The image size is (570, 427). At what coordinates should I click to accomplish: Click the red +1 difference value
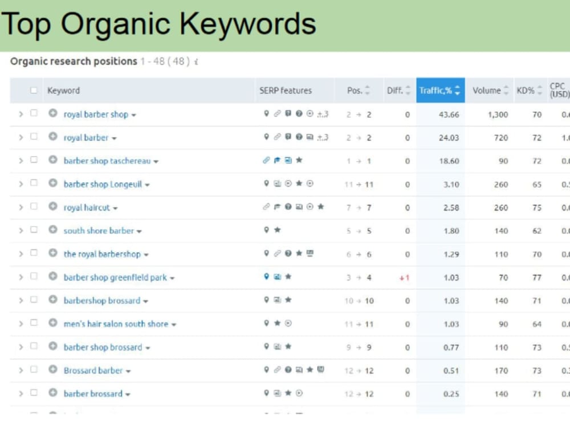click(x=404, y=278)
